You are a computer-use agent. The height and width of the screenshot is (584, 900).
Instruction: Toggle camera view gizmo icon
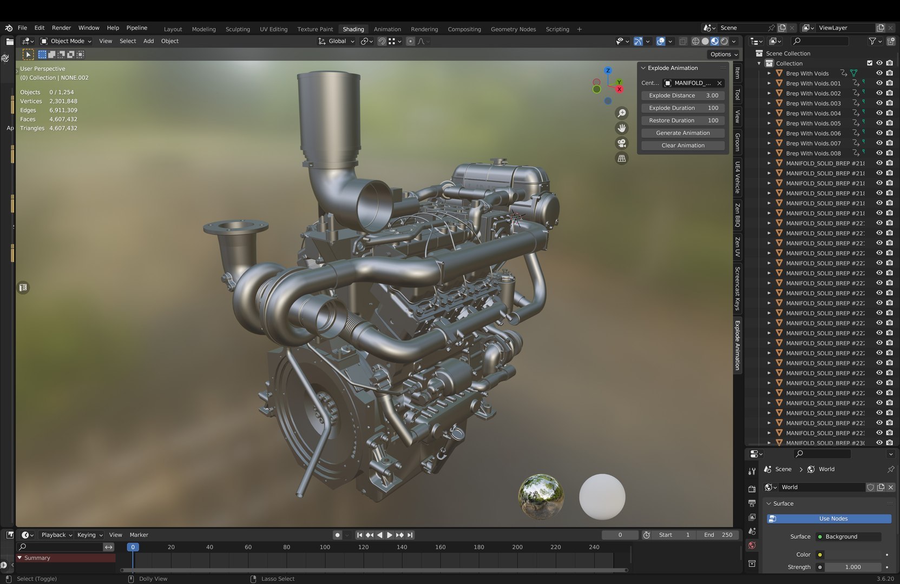pos(622,143)
